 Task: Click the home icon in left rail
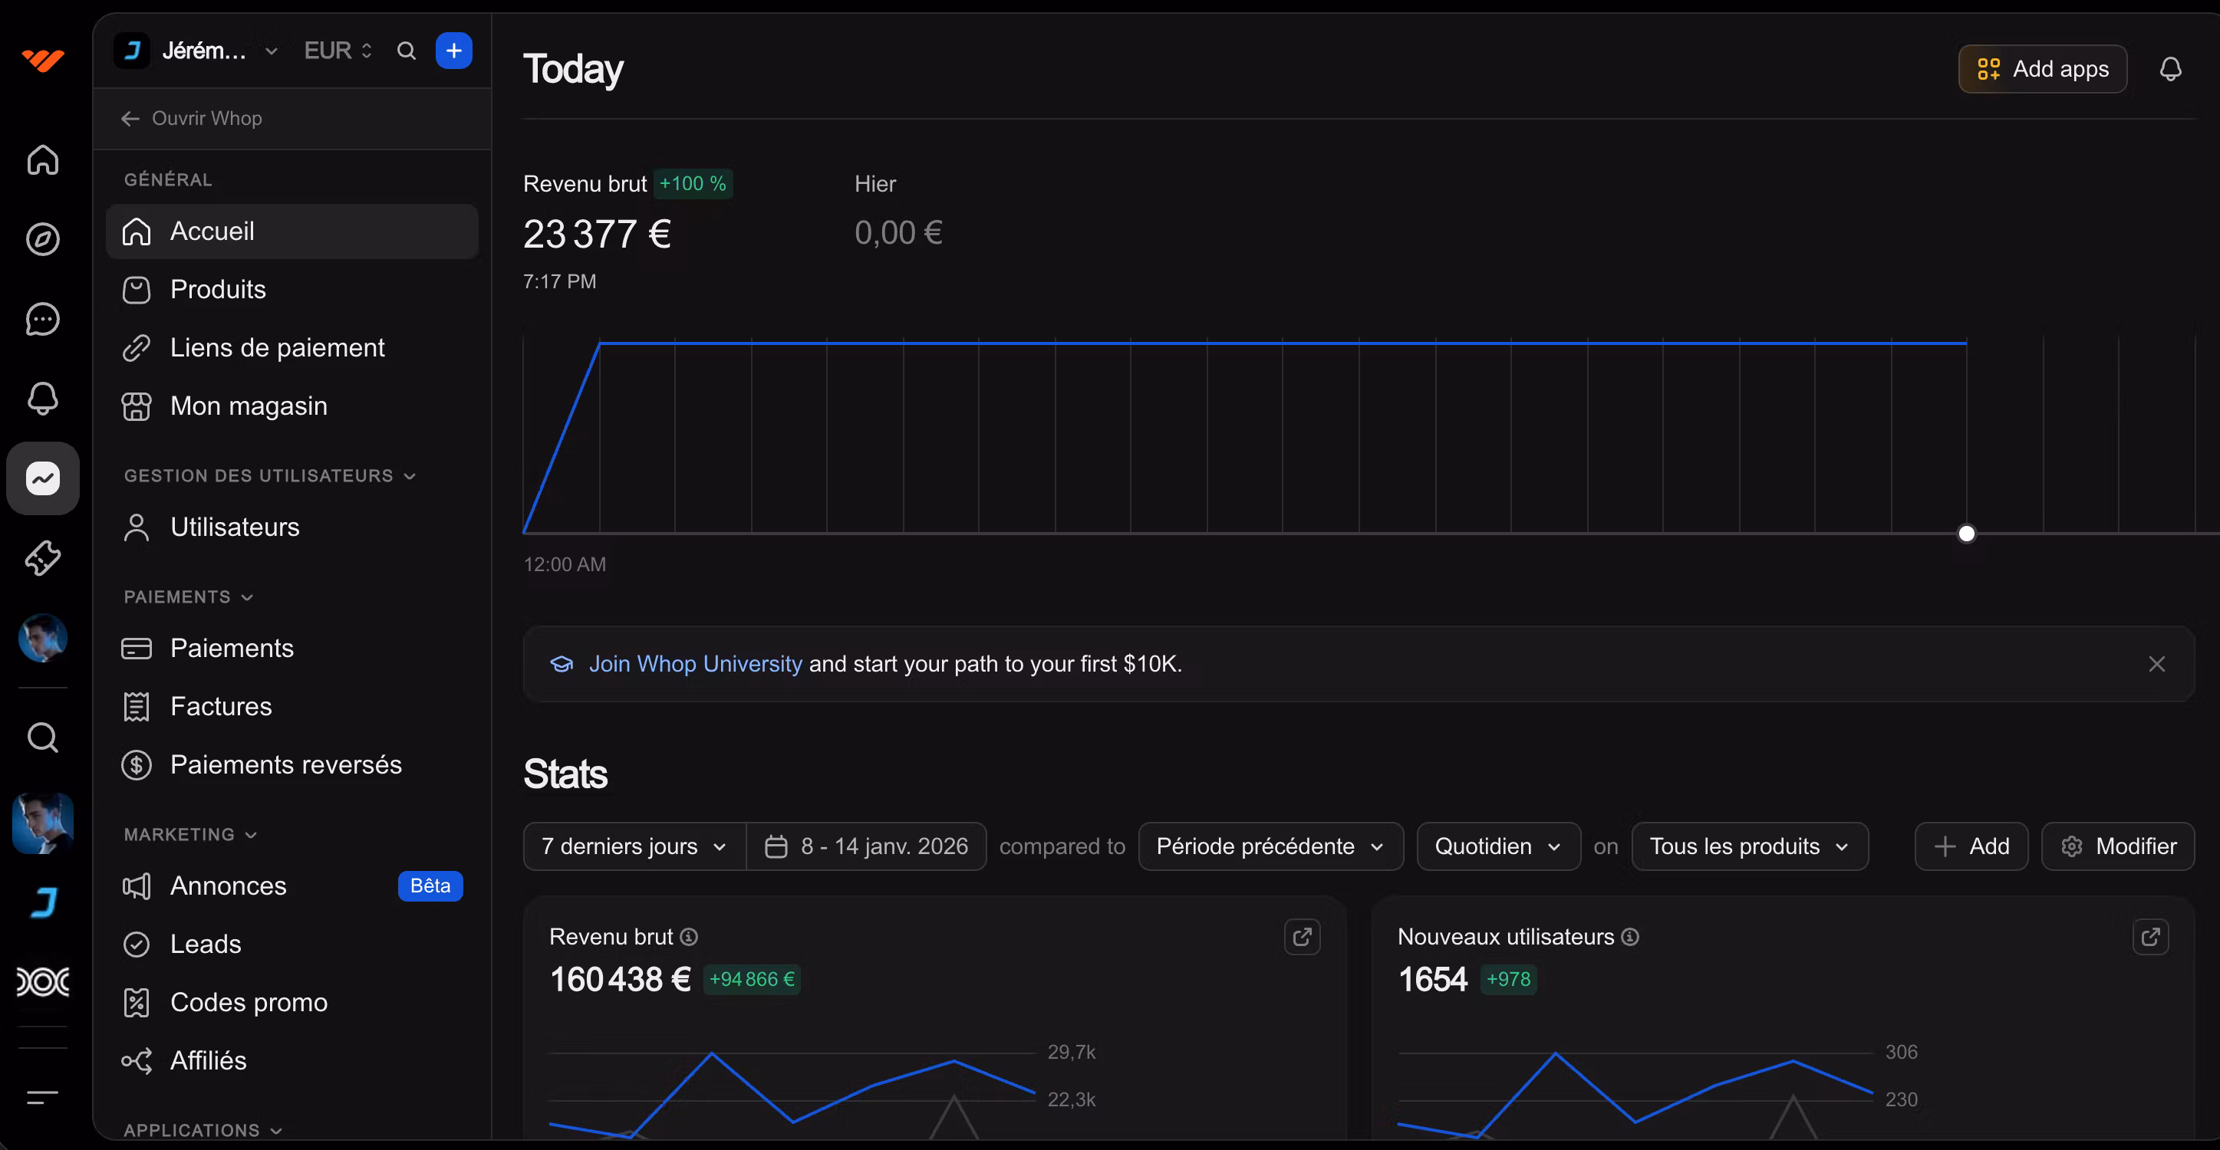42,160
